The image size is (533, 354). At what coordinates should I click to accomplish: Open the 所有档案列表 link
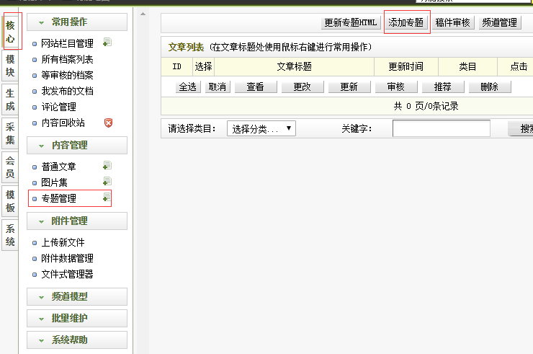(x=67, y=59)
